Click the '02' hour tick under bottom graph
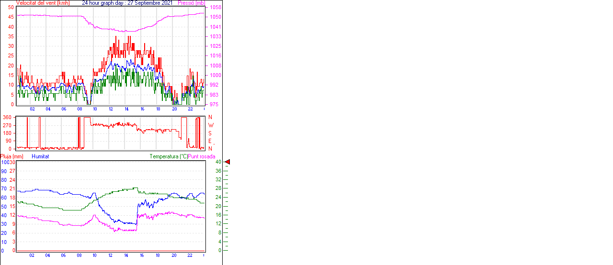613x265 pixels. (32, 255)
